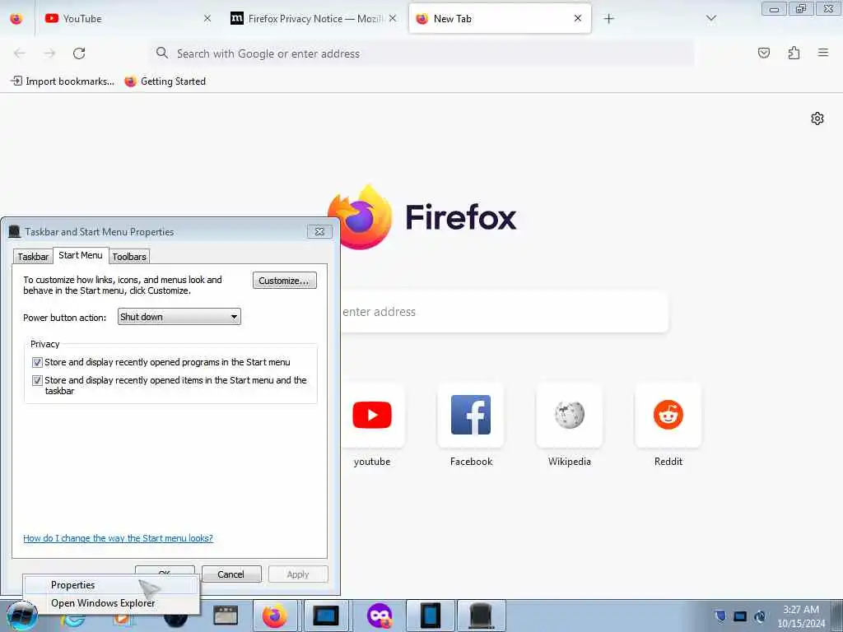Click the taskbar window icon with title bar
The height and width of the screenshot is (632, 843).
click(x=226, y=616)
